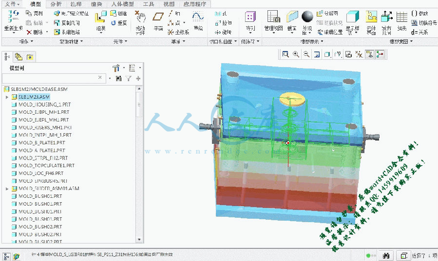The width and height of the screenshot is (438, 261).
Task: Open the 文件 (File) menu
Action: pos(13,4)
